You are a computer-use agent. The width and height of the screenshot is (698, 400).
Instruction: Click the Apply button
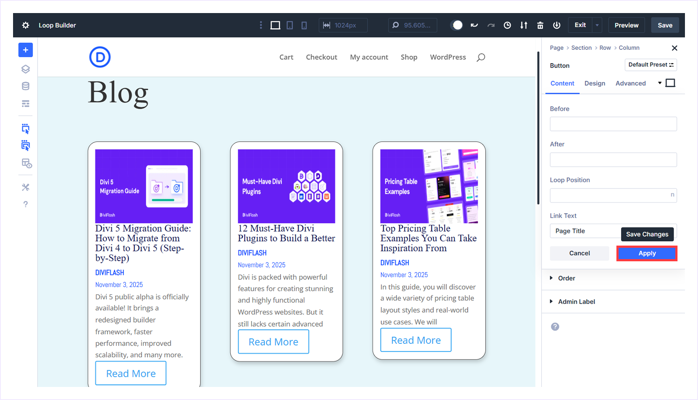647,253
